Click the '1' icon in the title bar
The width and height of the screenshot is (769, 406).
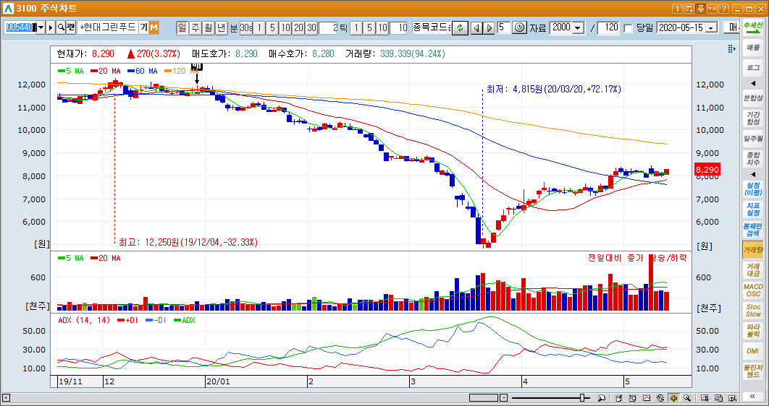click(x=677, y=9)
